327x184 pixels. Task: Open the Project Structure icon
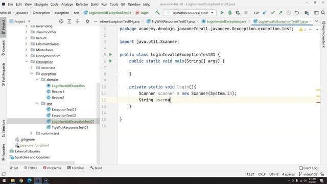tap(307, 13)
